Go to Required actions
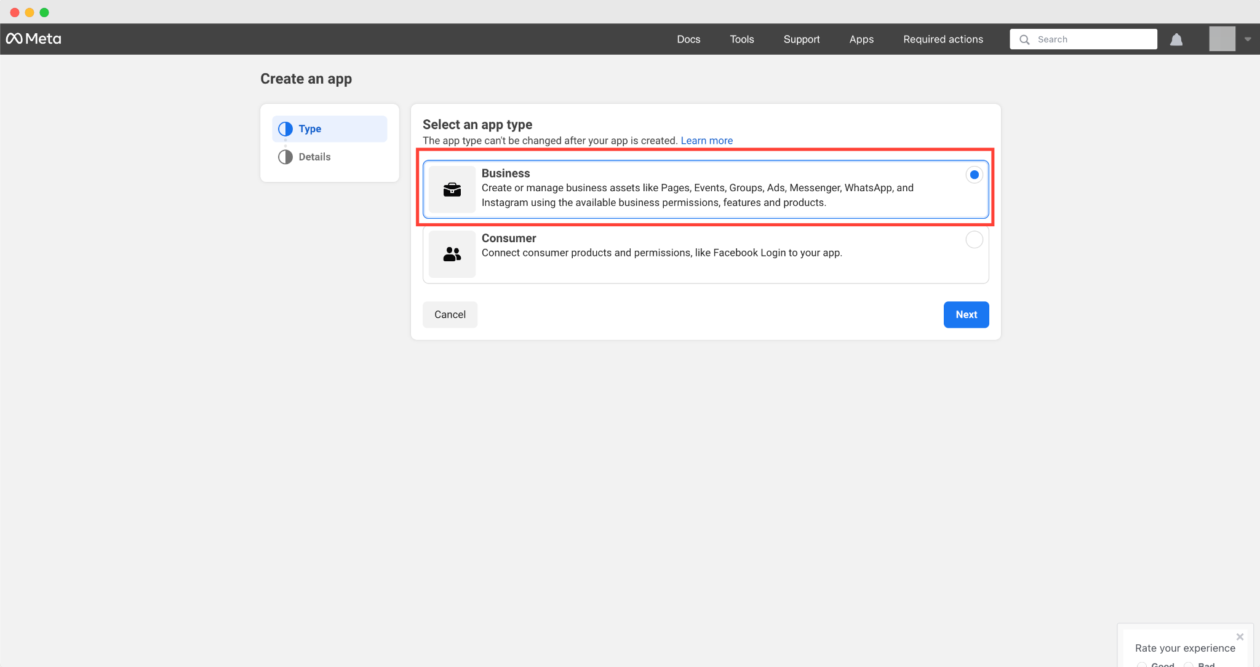The image size is (1260, 667). coord(943,39)
